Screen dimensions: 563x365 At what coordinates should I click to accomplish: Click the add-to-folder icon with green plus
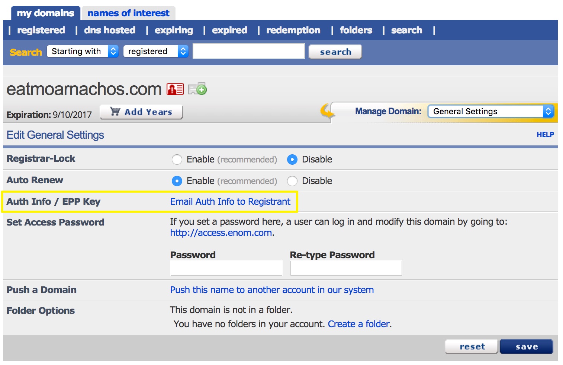click(197, 89)
